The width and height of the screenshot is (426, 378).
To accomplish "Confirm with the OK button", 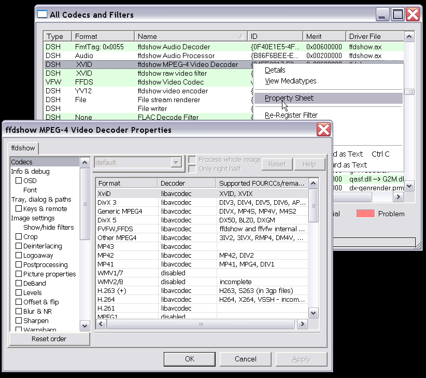I will point(189,359).
